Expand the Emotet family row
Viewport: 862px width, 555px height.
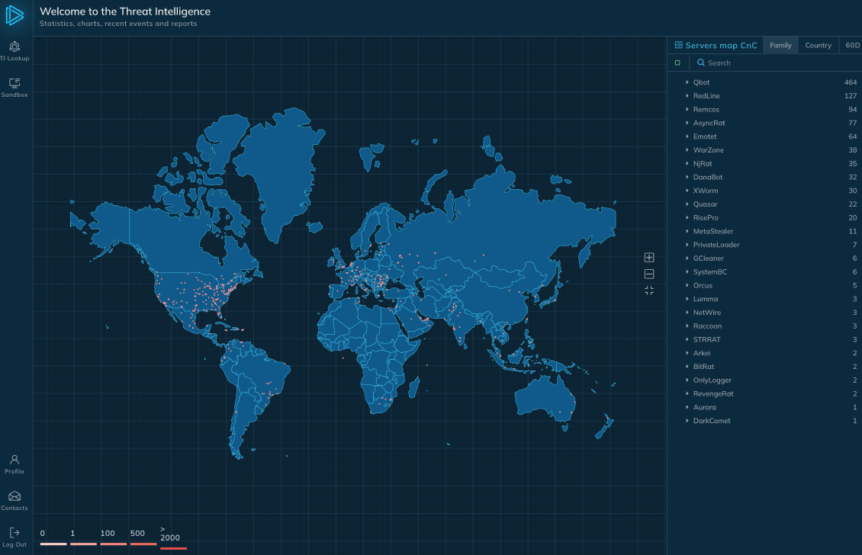pyautogui.click(x=687, y=136)
